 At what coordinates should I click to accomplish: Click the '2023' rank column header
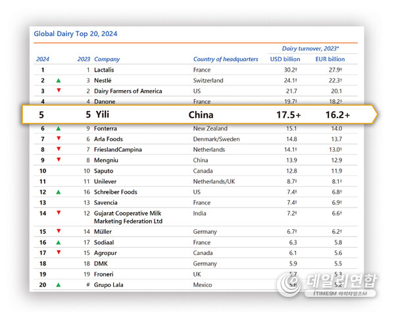tap(84, 59)
